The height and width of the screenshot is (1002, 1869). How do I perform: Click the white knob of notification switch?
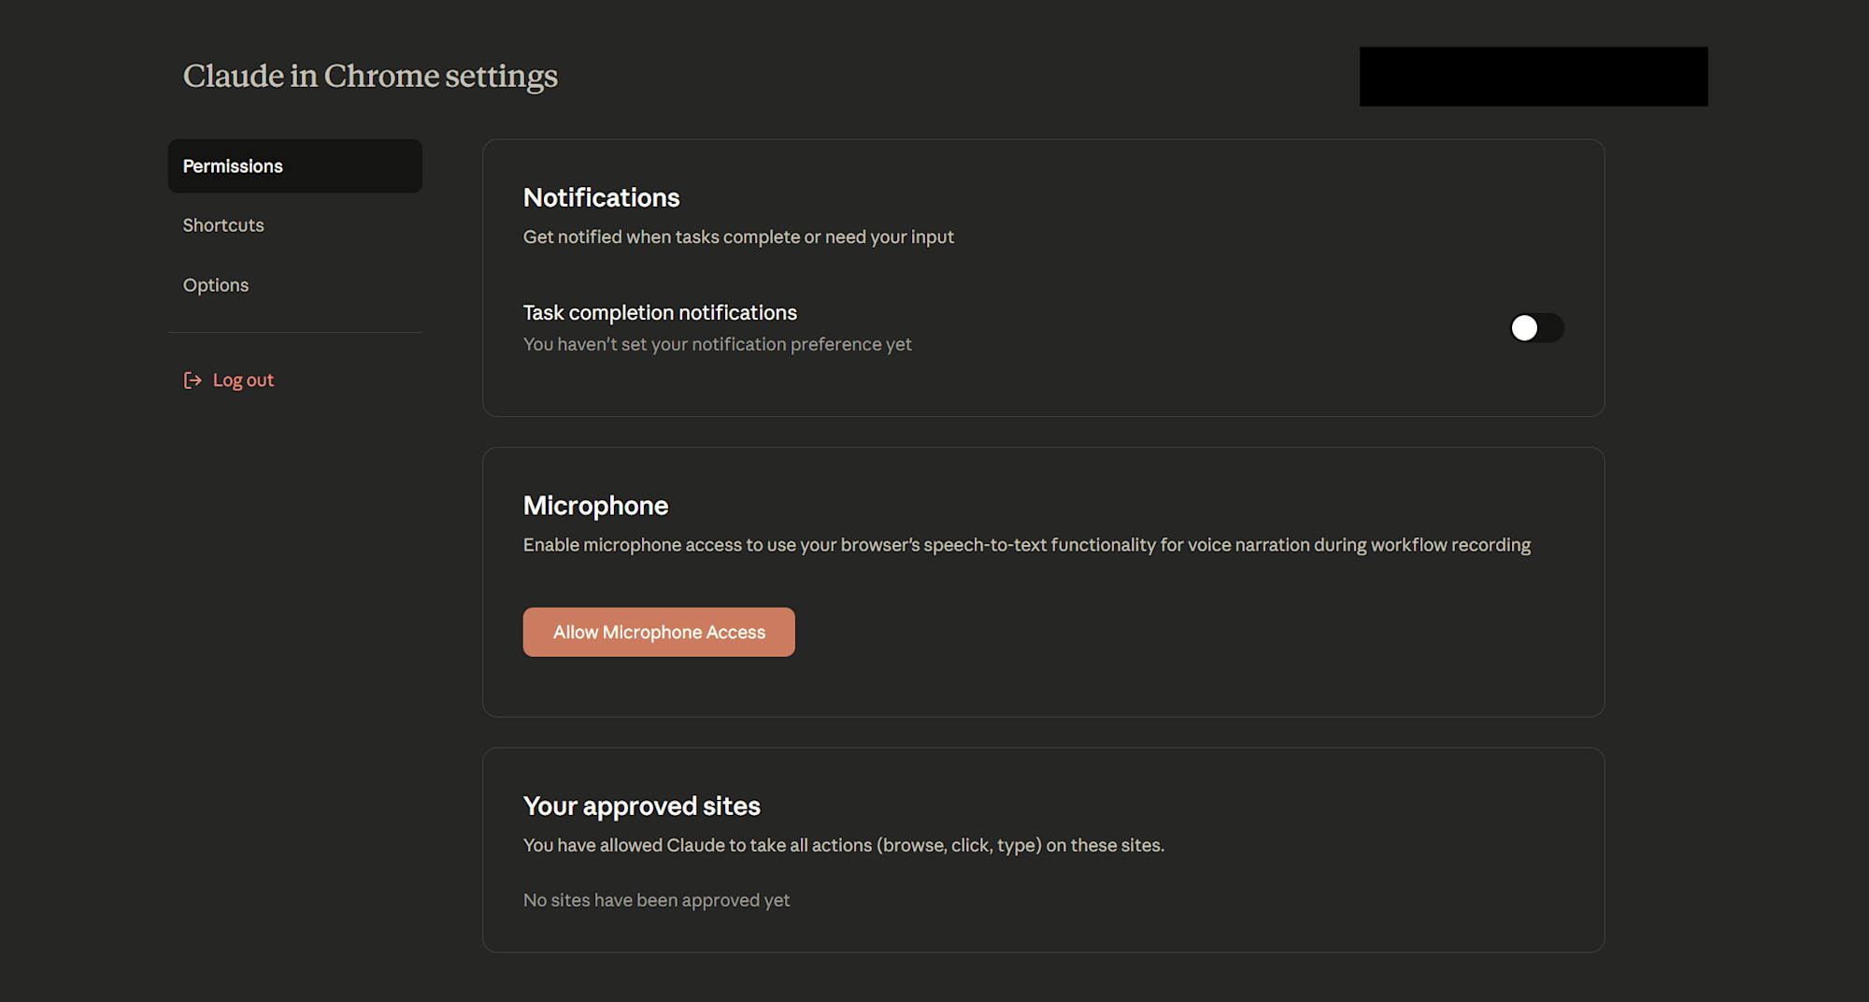pos(1524,328)
